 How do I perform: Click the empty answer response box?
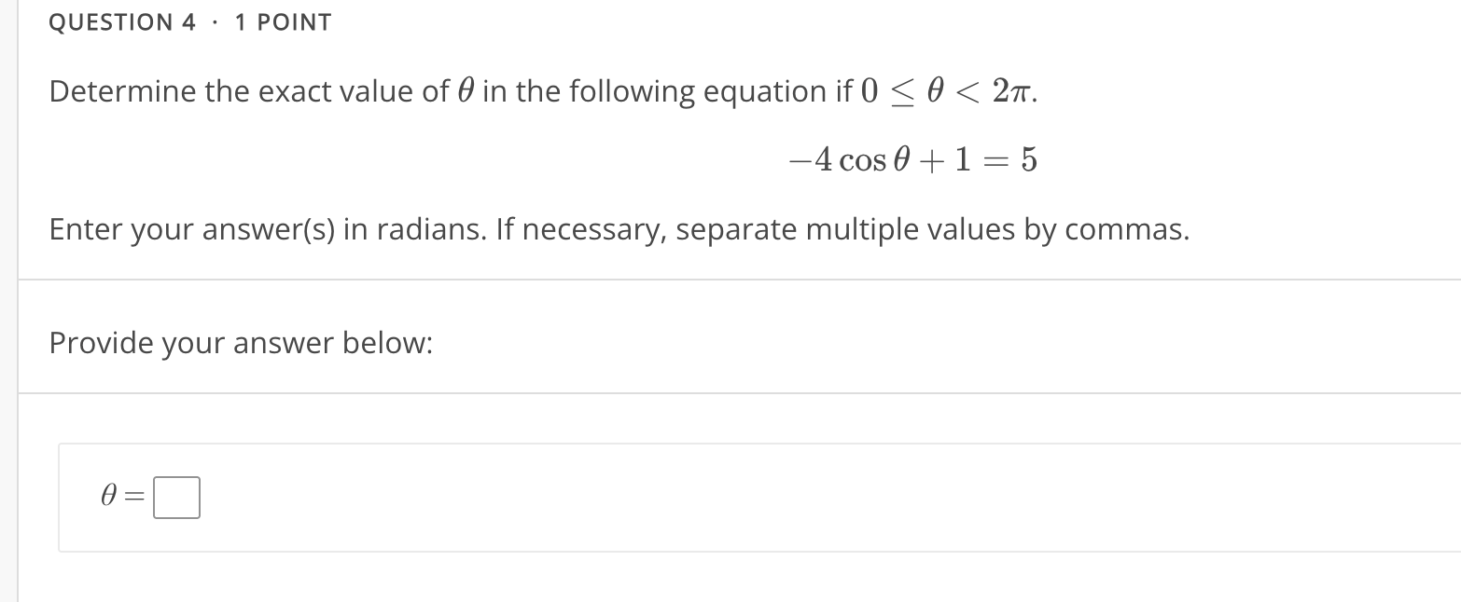pos(178,497)
